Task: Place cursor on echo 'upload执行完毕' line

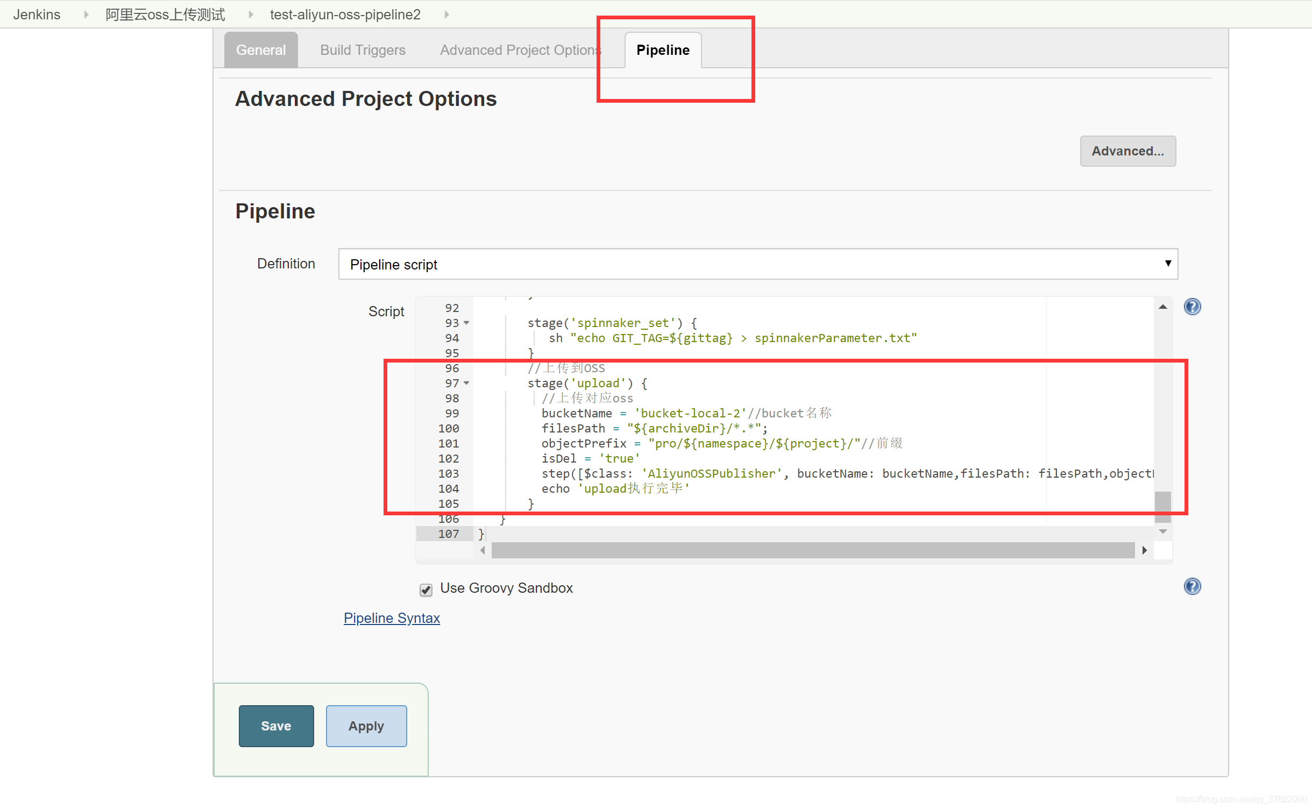Action: 615,488
